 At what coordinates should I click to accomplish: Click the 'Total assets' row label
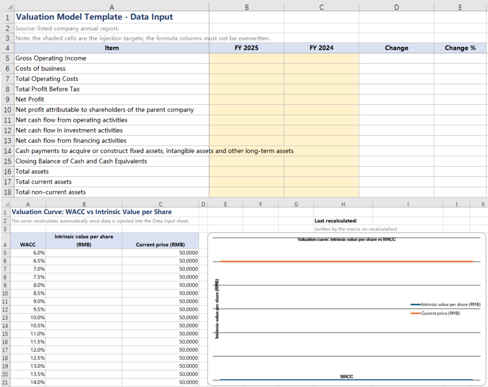click(111, 172)
